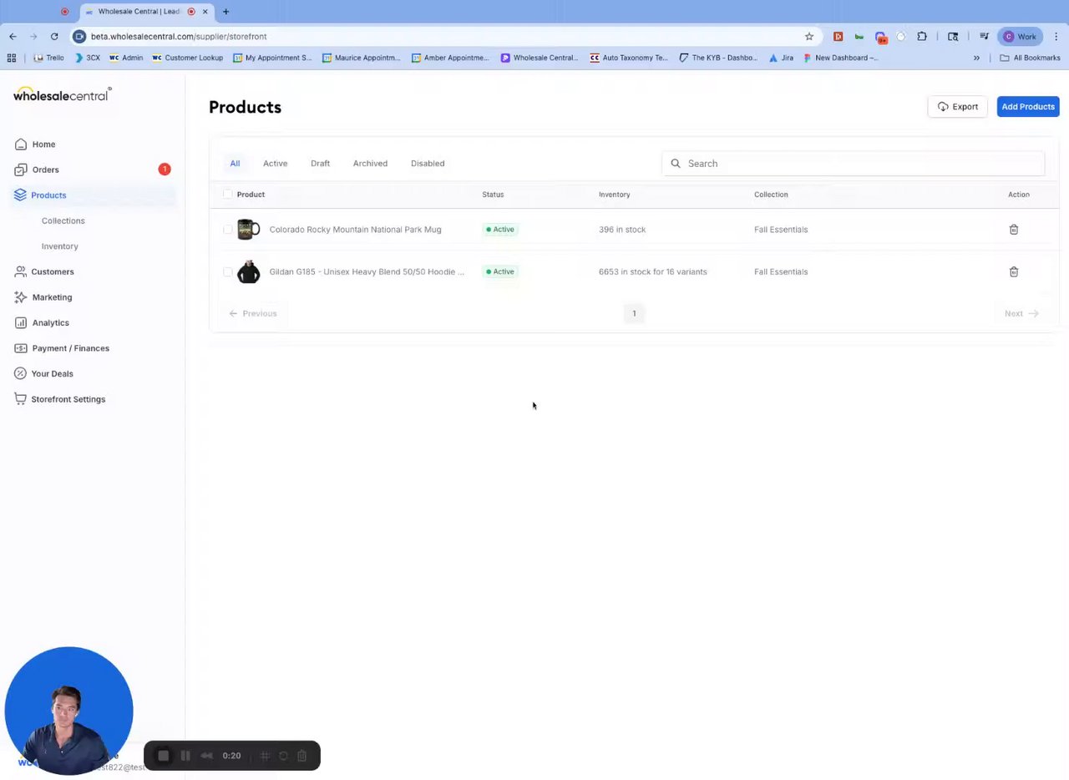Go to the Next page
1069x780 pixels.
[x=1021, y=313]
